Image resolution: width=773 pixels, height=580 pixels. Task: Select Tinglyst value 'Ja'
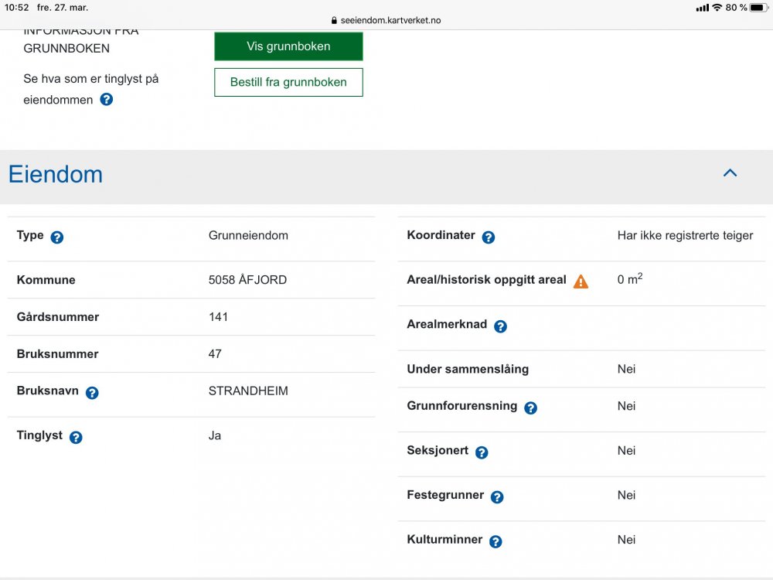coord(214,435)
